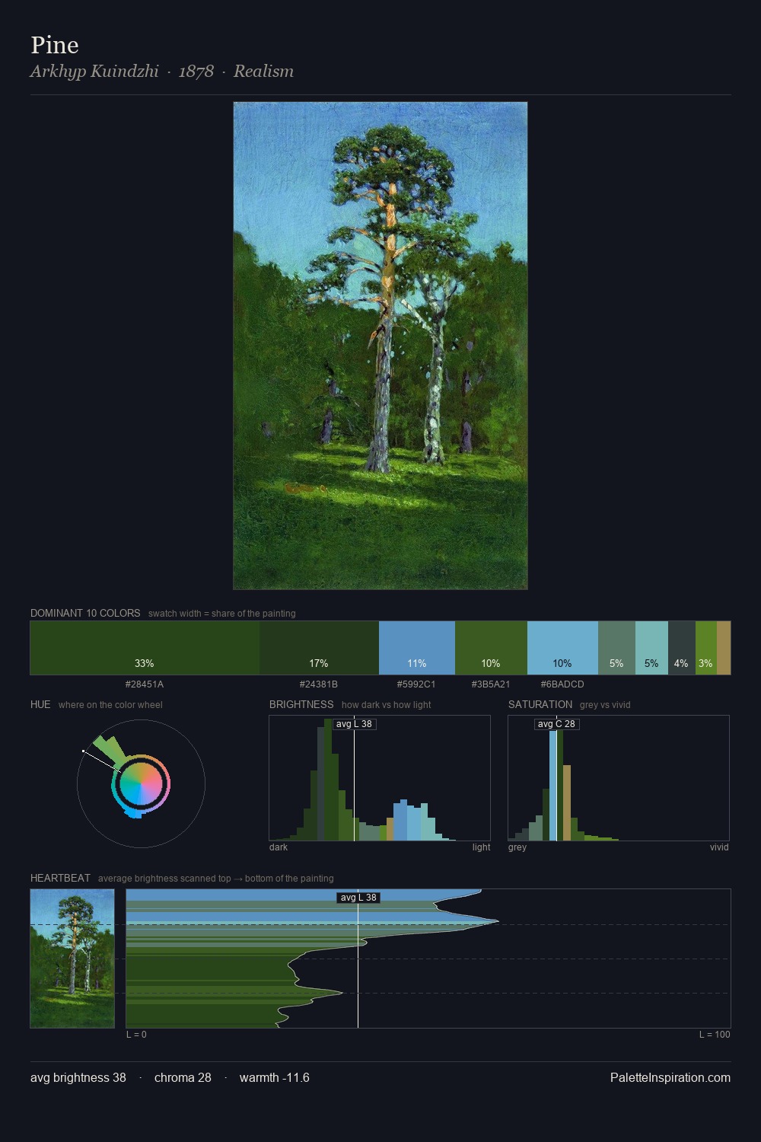Select the 17% dark green swatch
This screenshot has height=1142, width=761.
click(x=319, y=648)
